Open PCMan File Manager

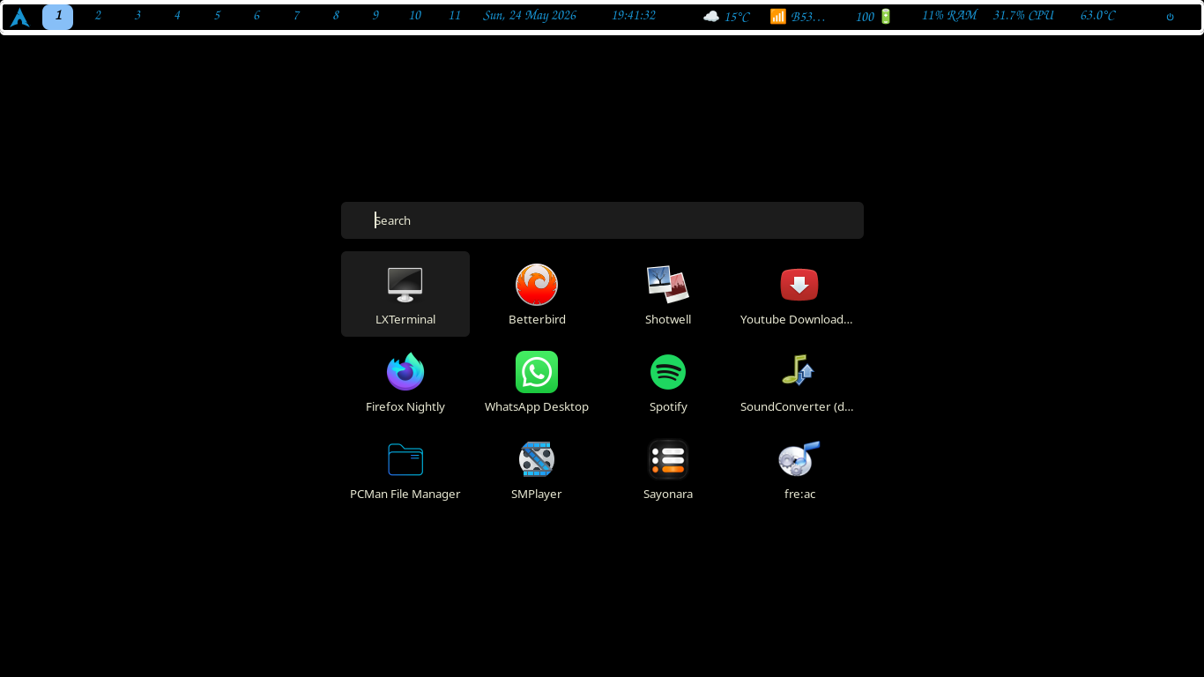pyautogui.click(x=405, y=459)
